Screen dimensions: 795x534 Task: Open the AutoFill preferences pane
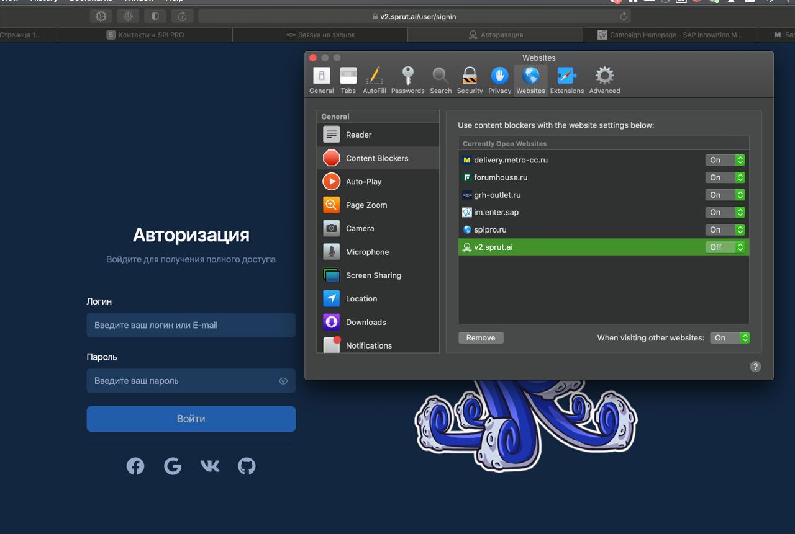coord(374,81)
